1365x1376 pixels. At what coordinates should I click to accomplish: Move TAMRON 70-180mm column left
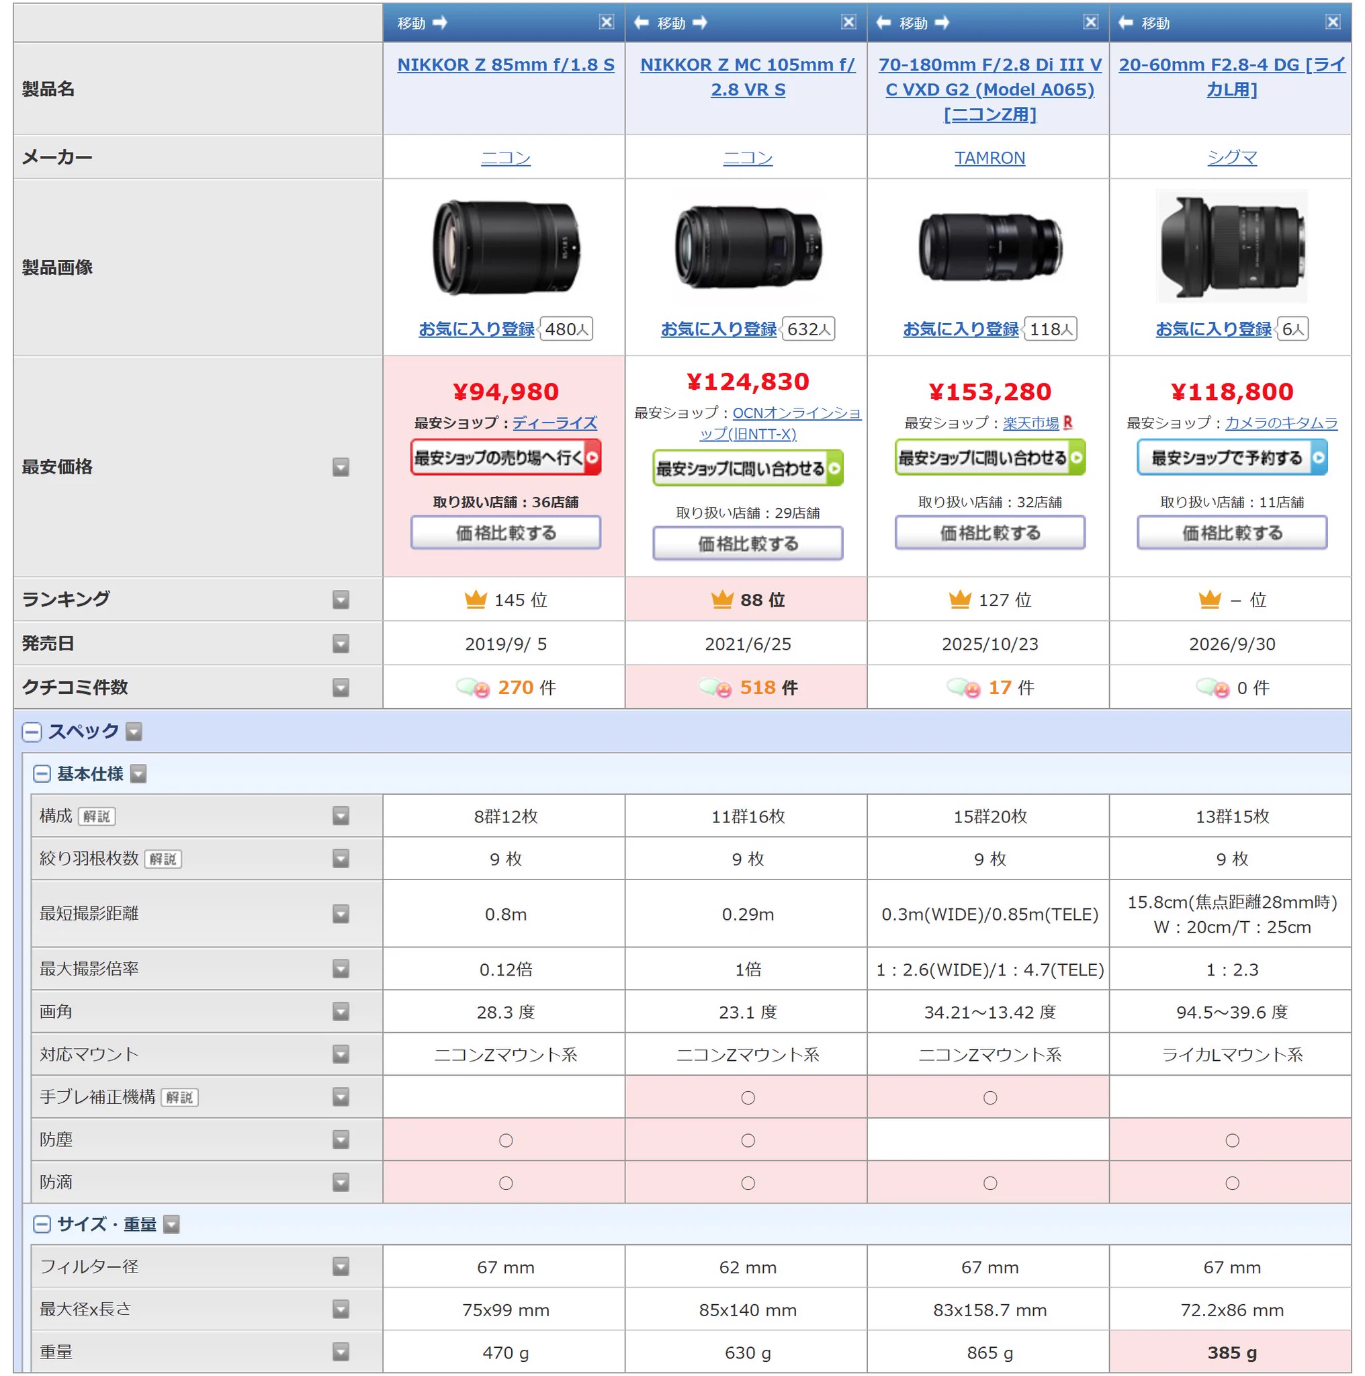(883, 23)
